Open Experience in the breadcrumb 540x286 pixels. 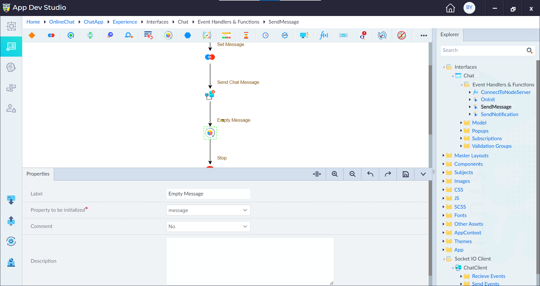click(x=125, y=22)
